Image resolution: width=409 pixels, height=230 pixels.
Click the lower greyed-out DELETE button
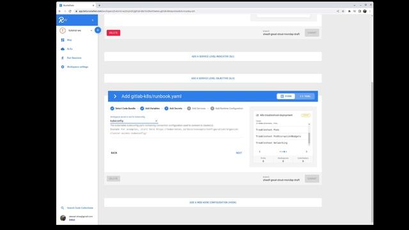pyautogui.click(x=114, y=179)
